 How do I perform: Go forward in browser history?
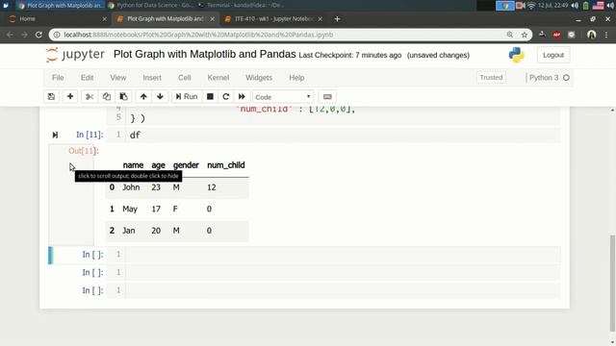[x=24, y=35]
